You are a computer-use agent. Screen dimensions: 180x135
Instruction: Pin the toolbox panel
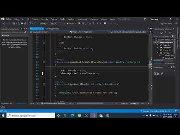pyautogui.click(x=24, y=29)
